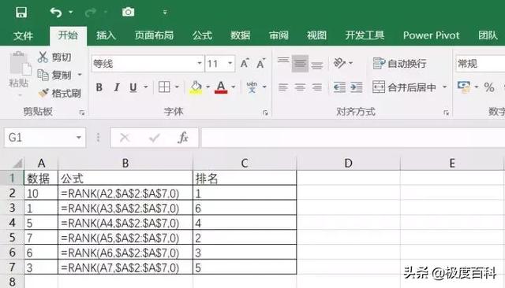Click 合并后居中 merge and center button
The width and height of the screenshot is (505, 288).
coord(405,87)
